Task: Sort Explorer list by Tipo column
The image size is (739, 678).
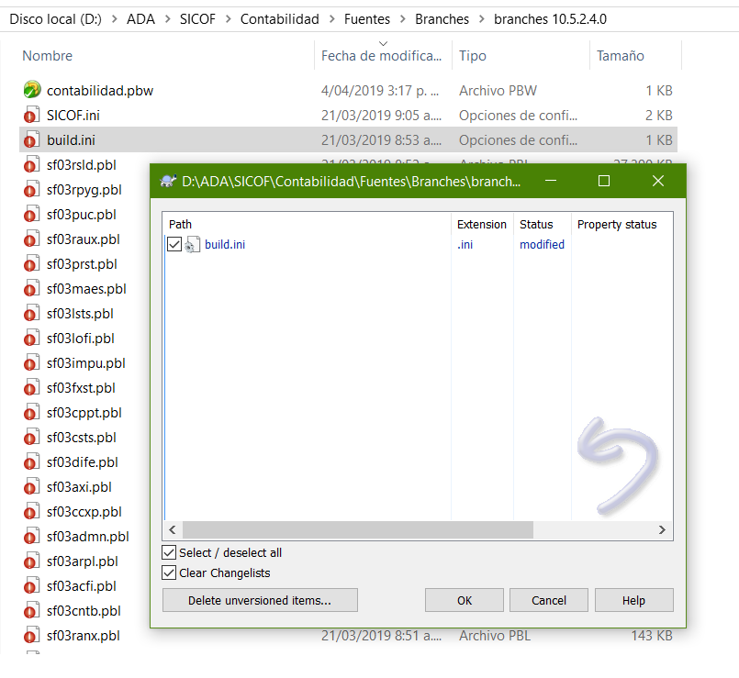Action: pos(521,56)
